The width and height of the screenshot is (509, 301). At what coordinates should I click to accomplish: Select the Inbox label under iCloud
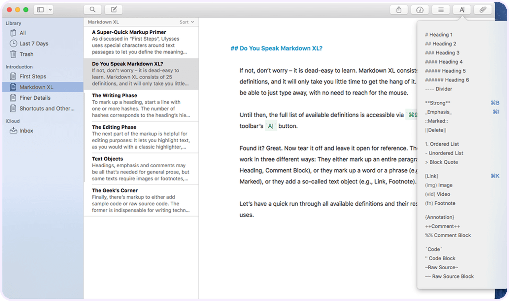point(26,131)
